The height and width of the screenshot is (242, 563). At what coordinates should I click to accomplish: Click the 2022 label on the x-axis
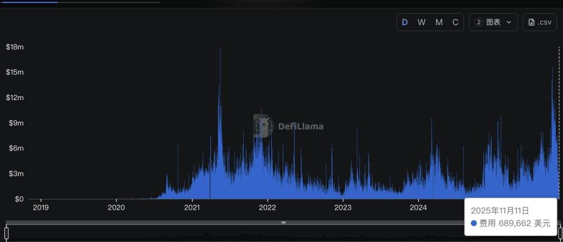click(x=267, y=208)
